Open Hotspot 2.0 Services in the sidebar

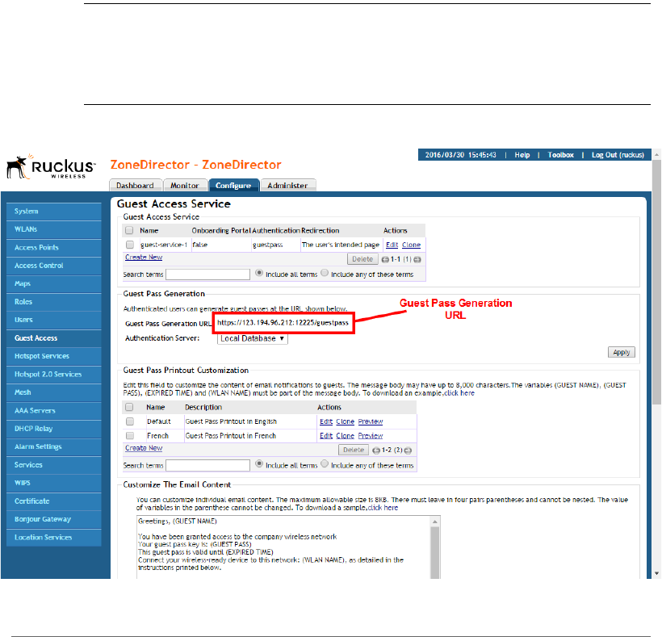click(54, 375)
